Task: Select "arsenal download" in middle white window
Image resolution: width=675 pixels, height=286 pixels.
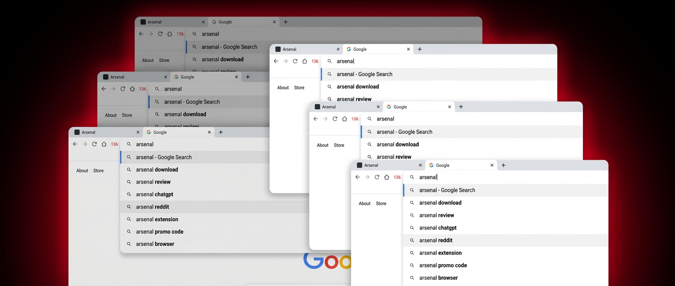Action: pyautogui.click(x=471, y=144)
